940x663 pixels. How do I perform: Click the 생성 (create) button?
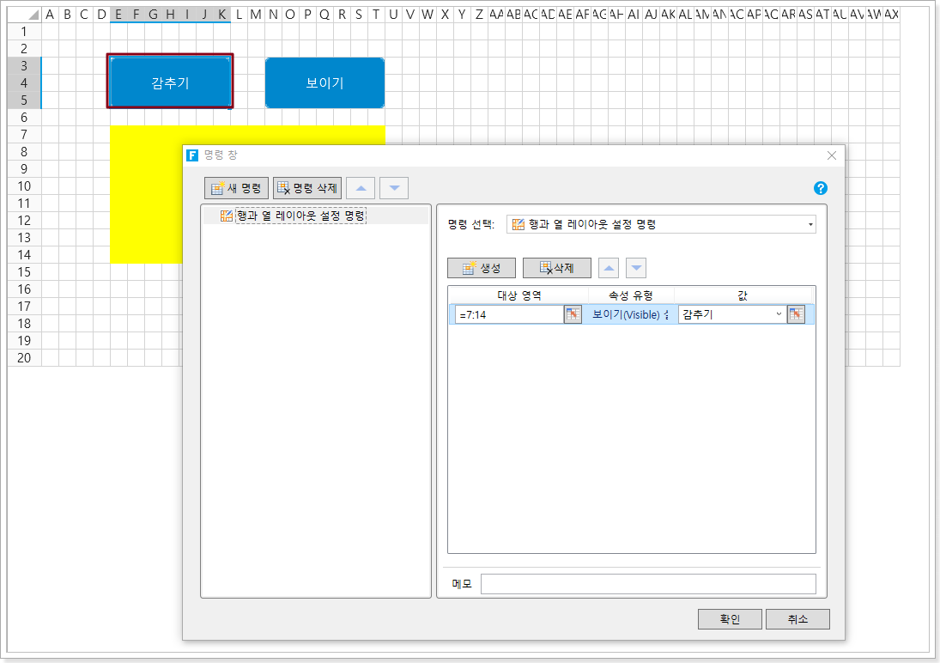482,268
